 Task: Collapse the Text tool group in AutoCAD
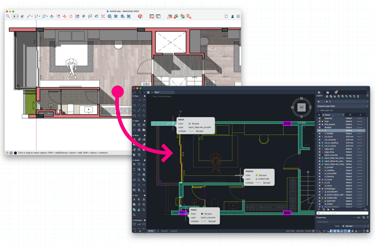point(133,196)
